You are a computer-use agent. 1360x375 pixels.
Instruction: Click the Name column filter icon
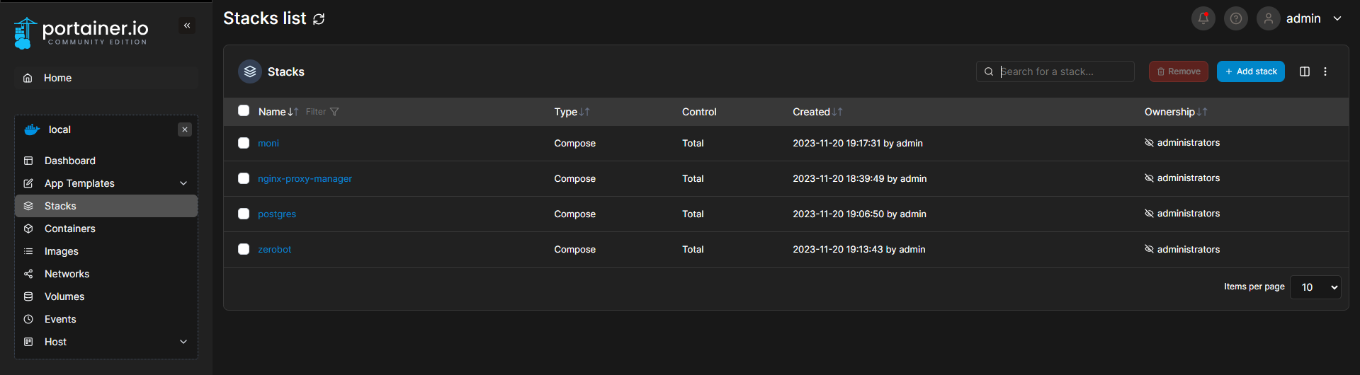click(334, 112)
